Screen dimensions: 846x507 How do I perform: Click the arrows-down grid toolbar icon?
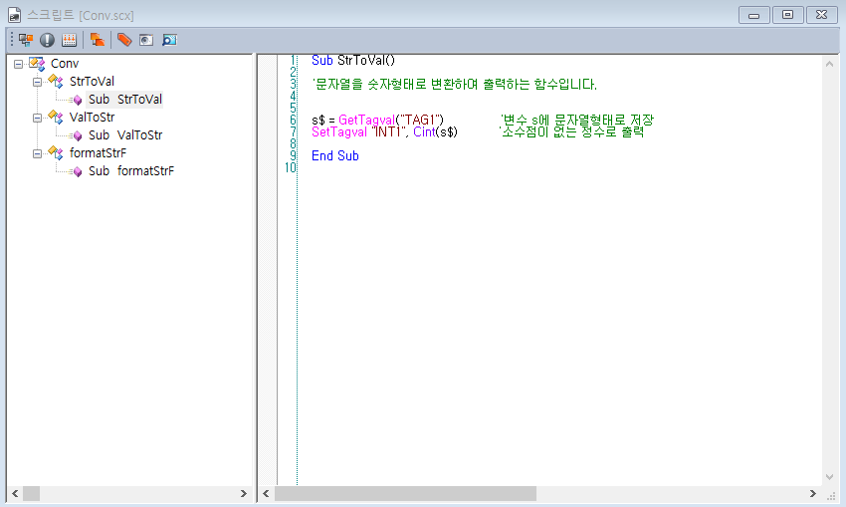coord(69,40)
